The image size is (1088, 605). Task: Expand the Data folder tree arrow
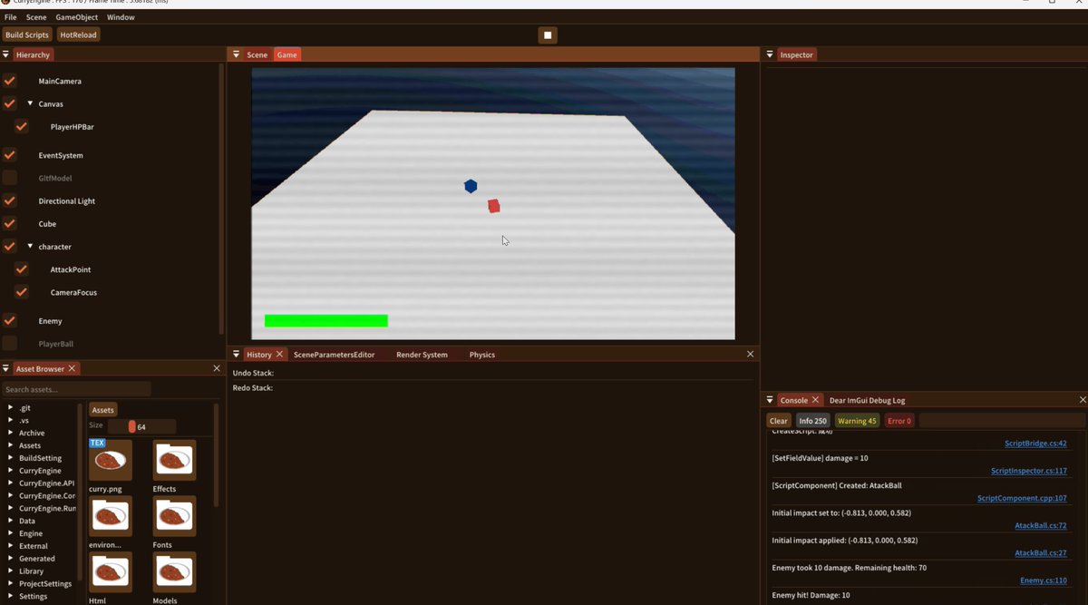(10, 521)
